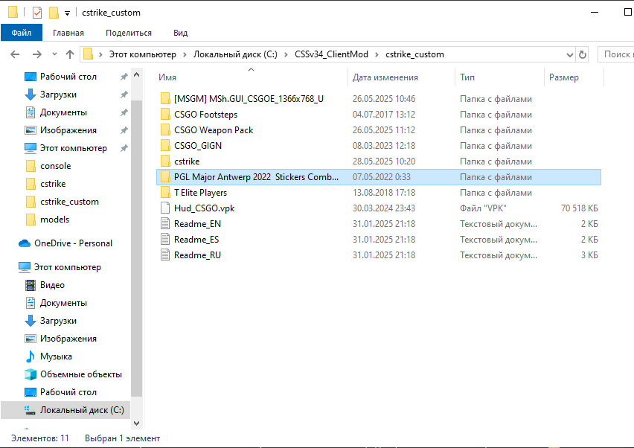Open the Hud_CSGO.vpk file icon
Screen dimensions: 634x448
165,208
